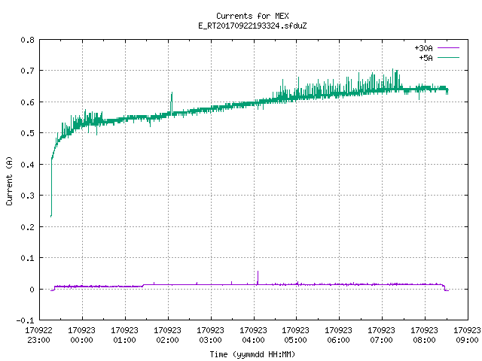Click the green +5A legend line sample
Screen dimensions: 482x361
(448, 57)
